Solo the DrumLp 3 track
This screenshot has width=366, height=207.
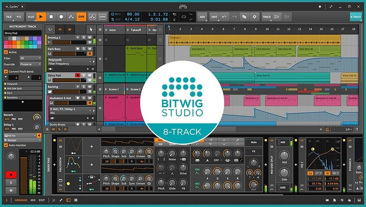point(84,37)
